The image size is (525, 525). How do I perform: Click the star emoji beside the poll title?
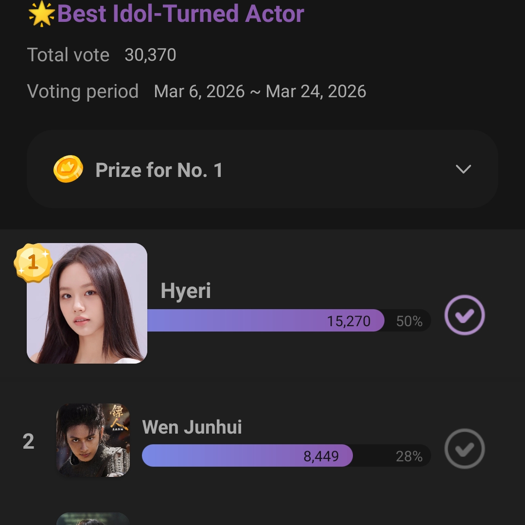pos(41,14)
